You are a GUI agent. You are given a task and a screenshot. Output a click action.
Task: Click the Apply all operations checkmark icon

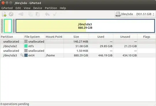55,14
